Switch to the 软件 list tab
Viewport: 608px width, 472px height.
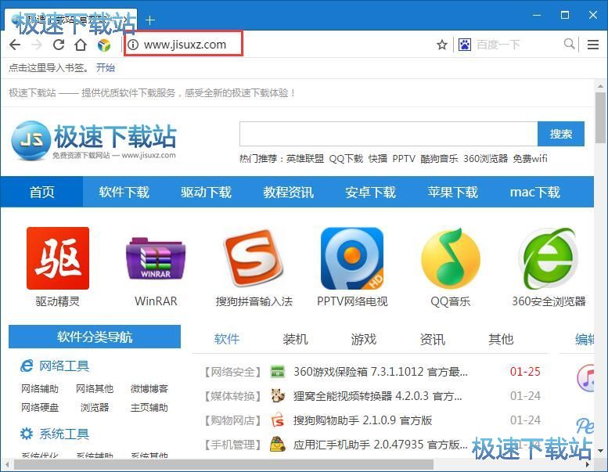pyautogui.click(x=227, y=340)
